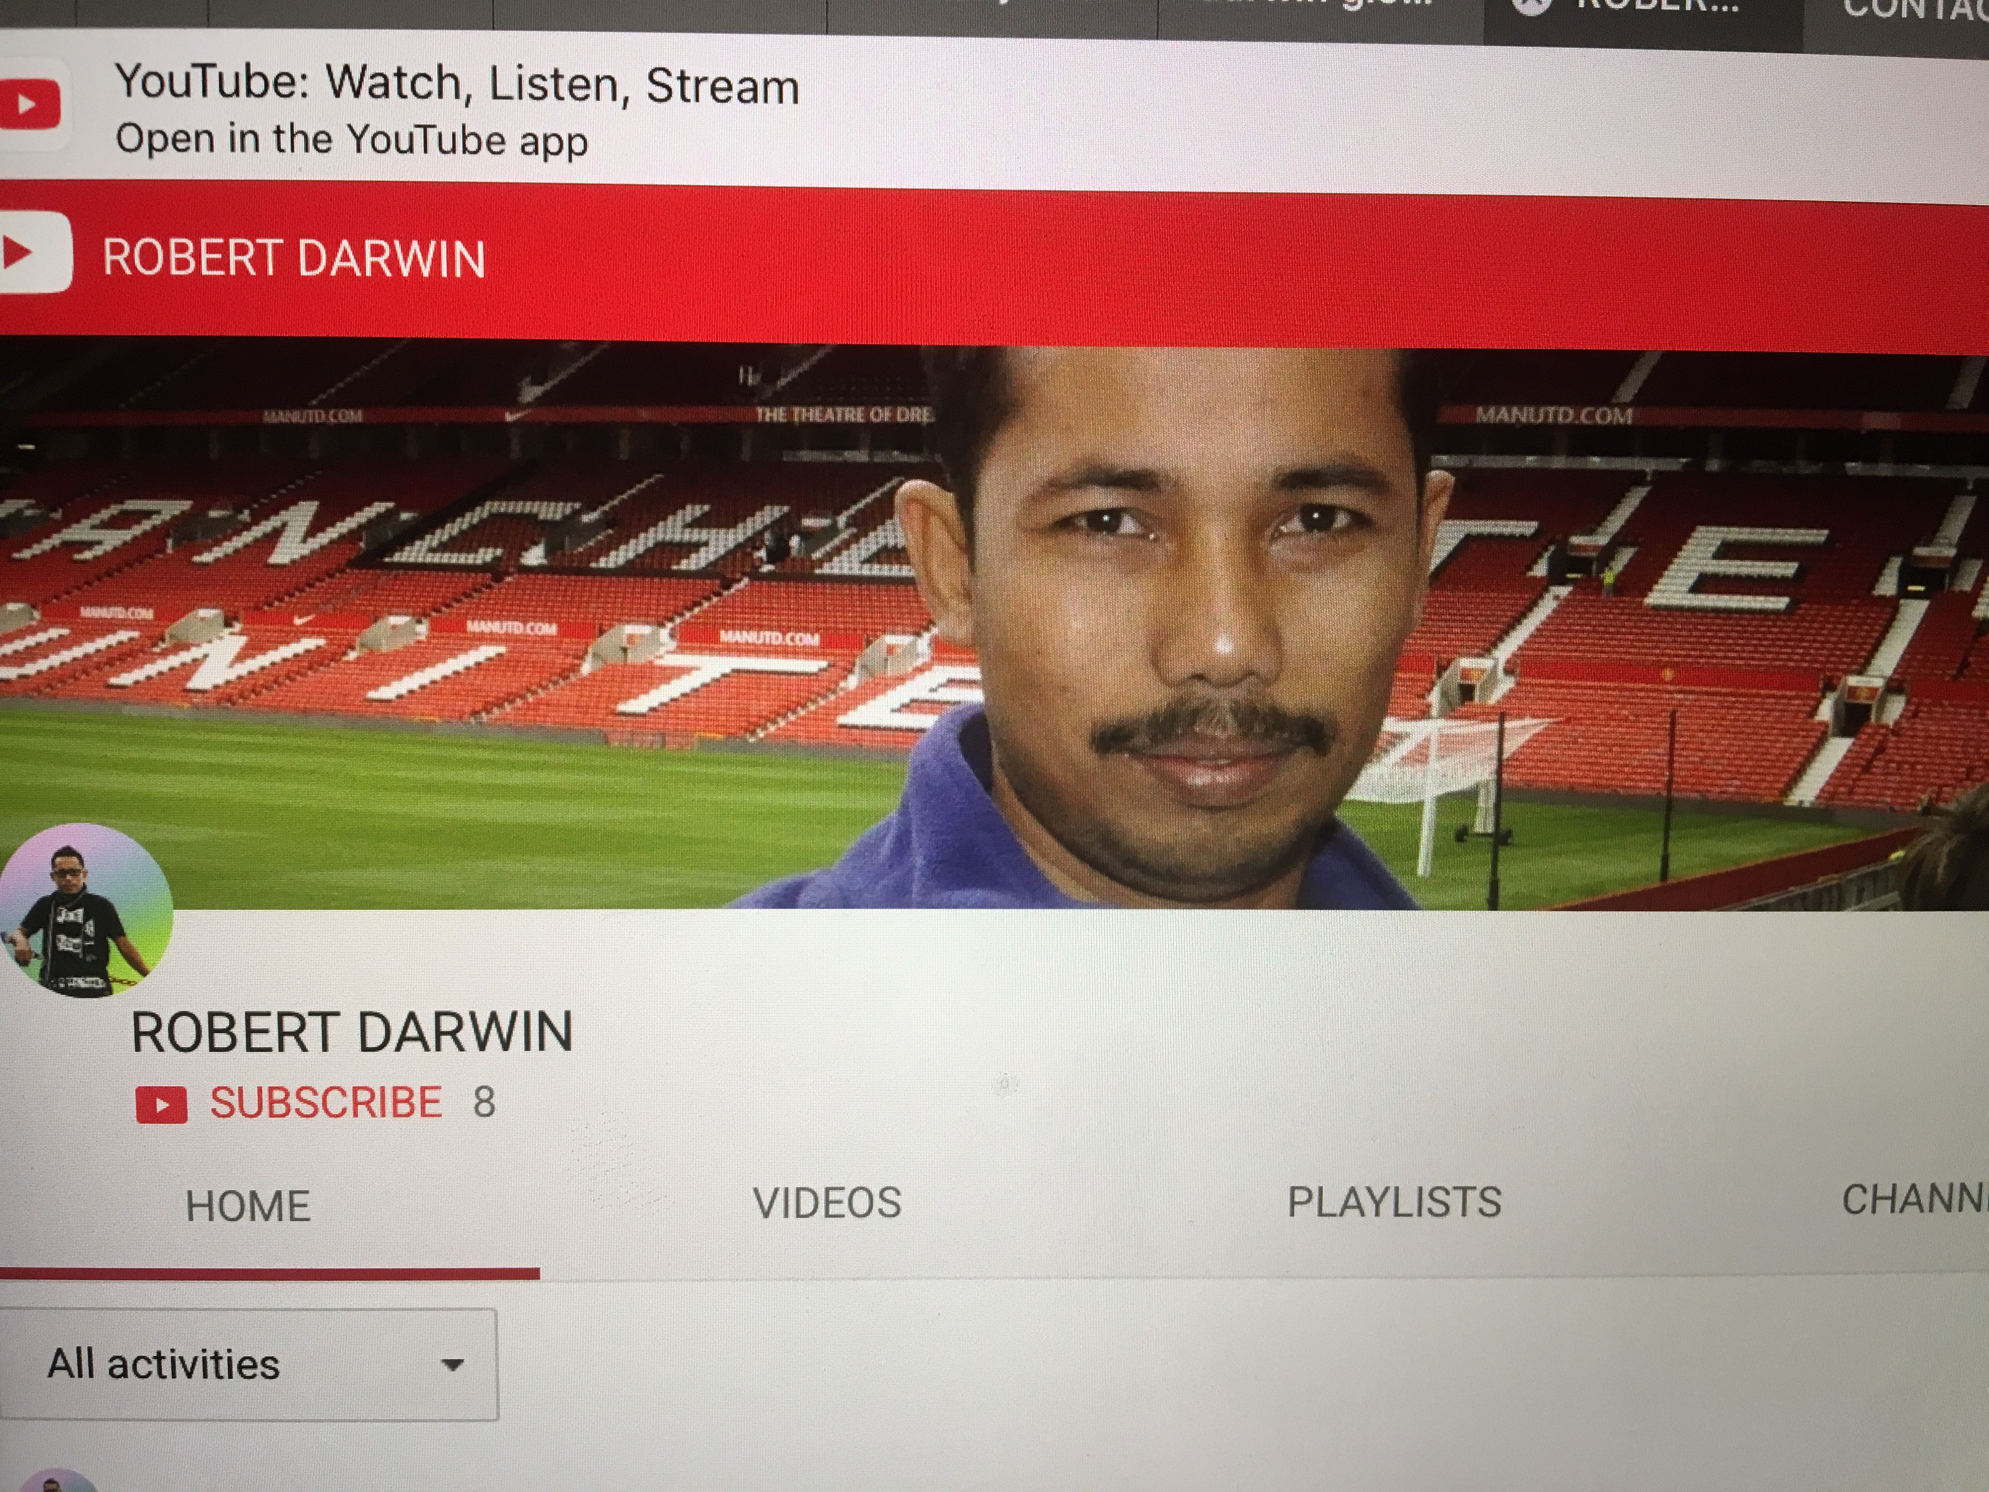
Task: Click 'Open in the YouTube app' text
Action: pyautogui.click(x=352, y=140)
